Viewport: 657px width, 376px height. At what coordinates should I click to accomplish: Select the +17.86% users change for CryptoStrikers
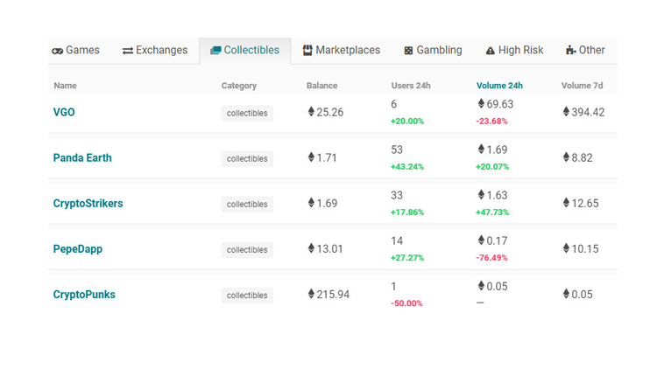(407, 212)
